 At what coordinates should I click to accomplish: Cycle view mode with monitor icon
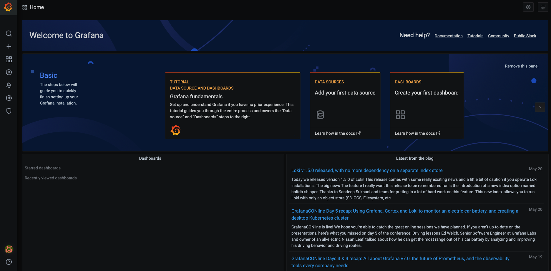pyautogui.click(x=543, y=7)
